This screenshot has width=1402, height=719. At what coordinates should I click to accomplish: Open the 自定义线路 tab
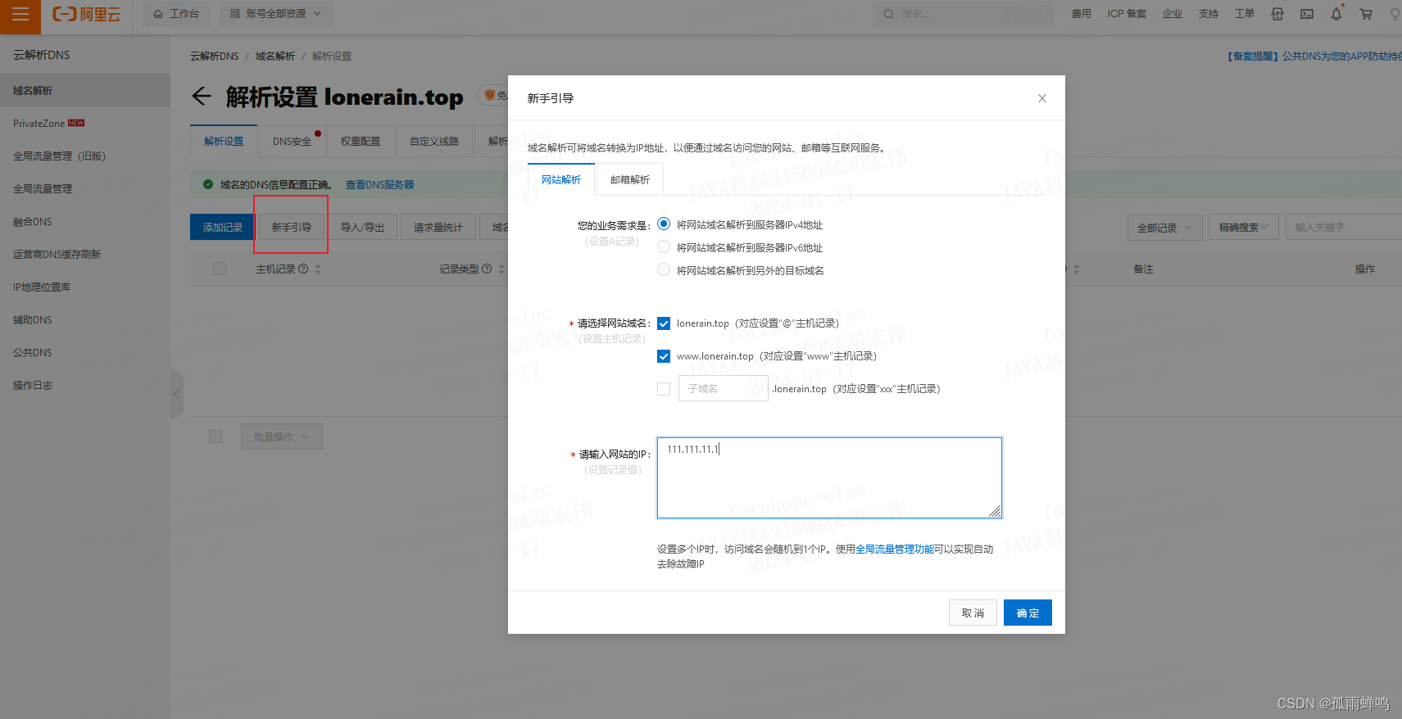(434, 141)
